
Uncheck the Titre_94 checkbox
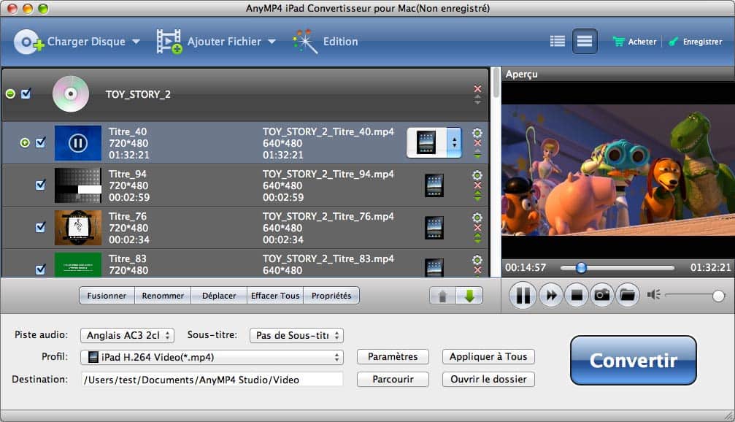click(41, 185)
